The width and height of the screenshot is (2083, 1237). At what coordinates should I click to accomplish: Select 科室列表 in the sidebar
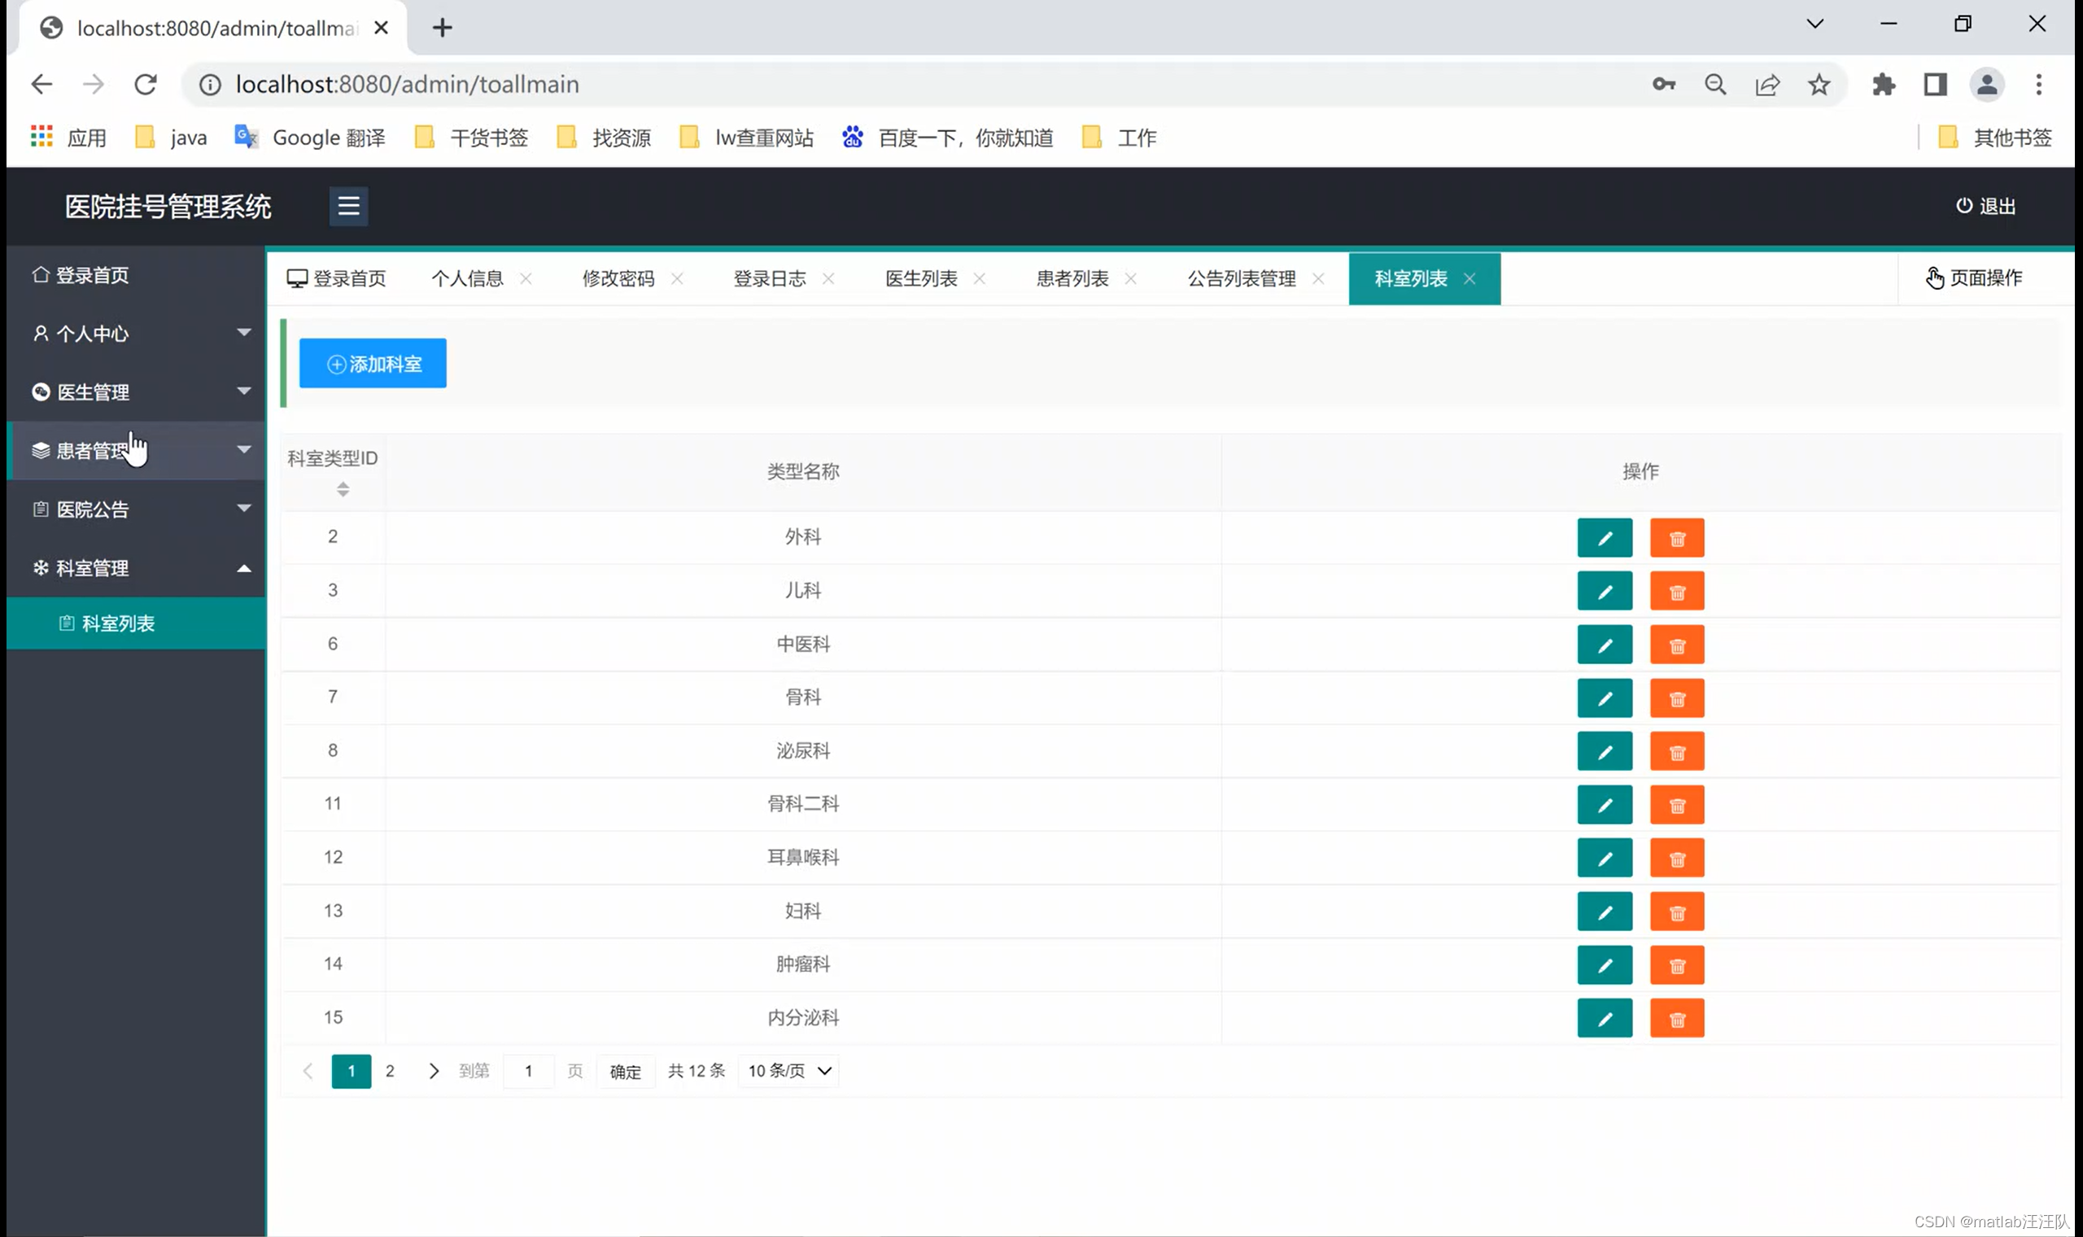[x=118, y=623]
